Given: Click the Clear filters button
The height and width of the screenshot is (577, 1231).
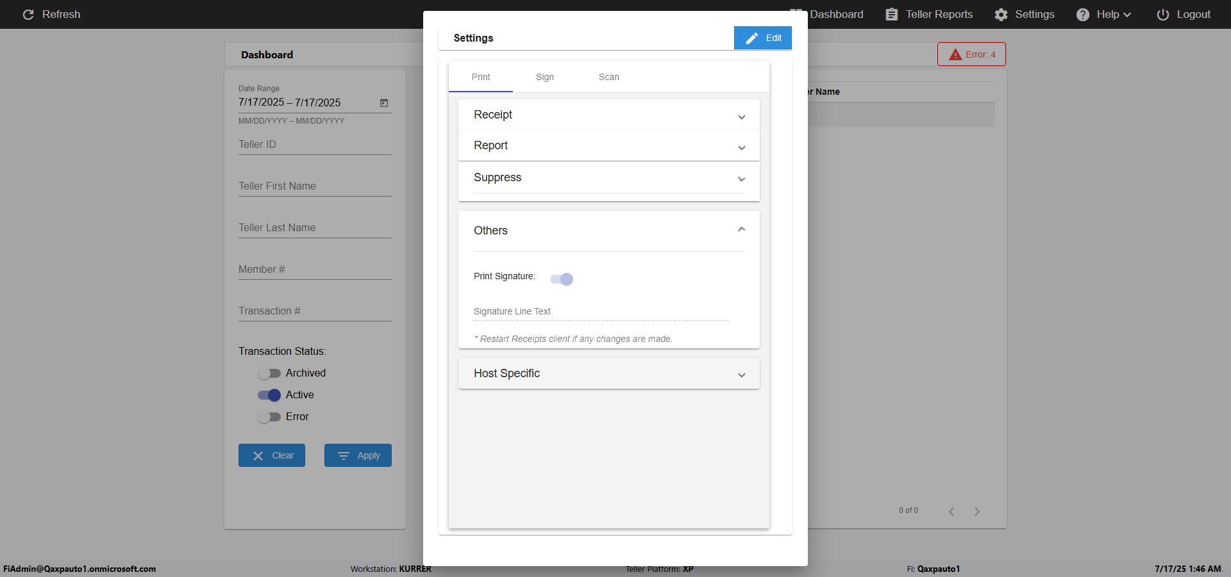Looking at the screenshot, I should [272, 455].
